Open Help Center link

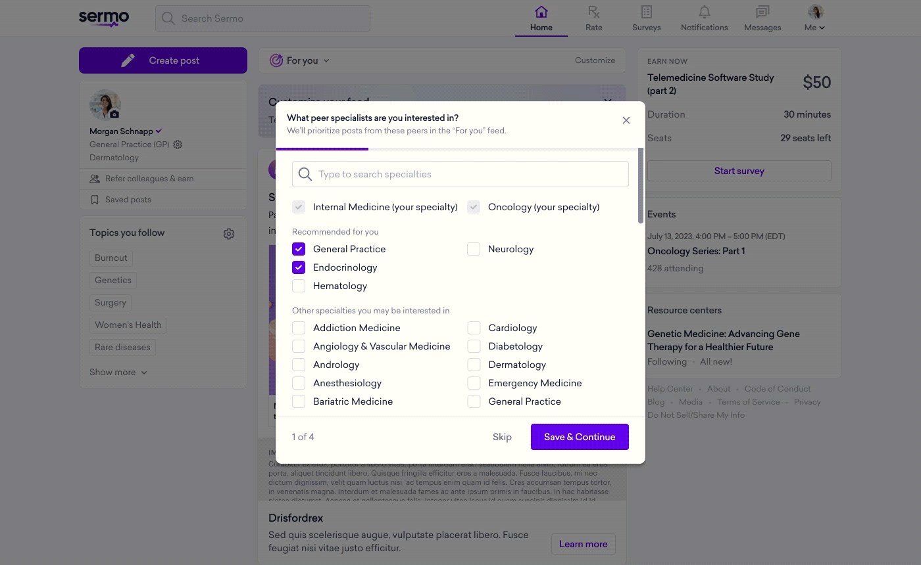point(670,389)
